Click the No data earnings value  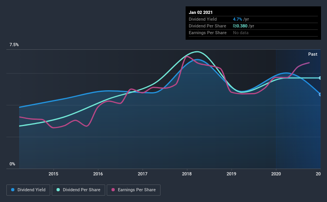241,33
